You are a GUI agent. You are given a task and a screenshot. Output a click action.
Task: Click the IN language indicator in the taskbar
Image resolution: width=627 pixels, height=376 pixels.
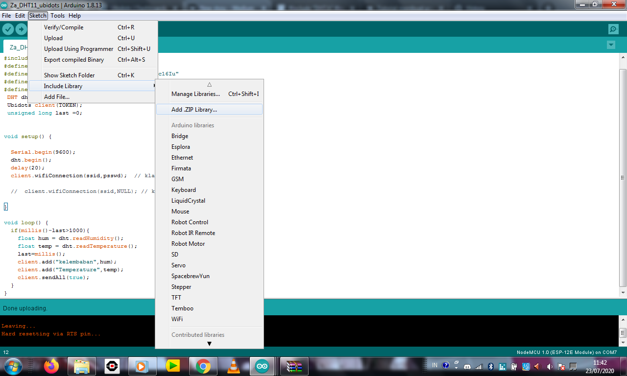point(434,366)
